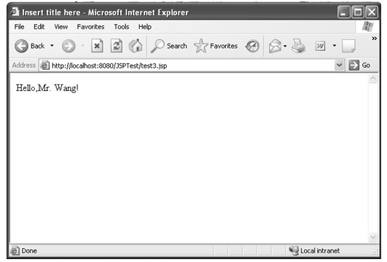Open the Tools menu
This screenshot has width=387, height=262.
(122, 27)
